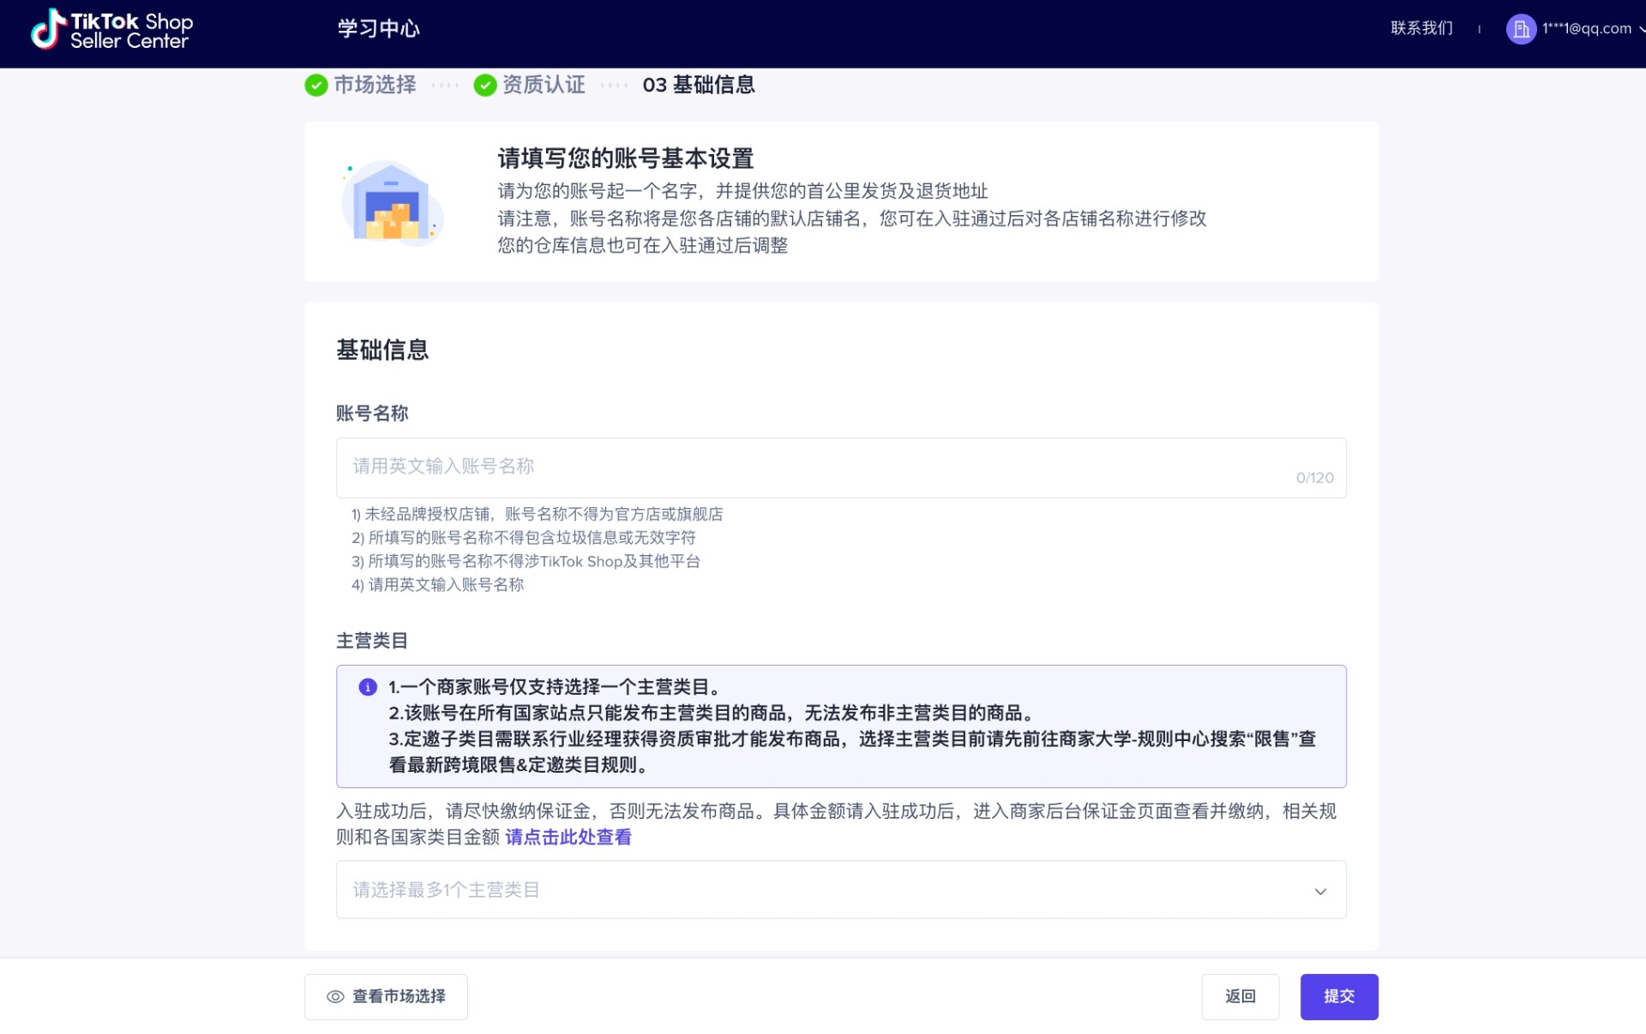Click 联系我们 in the header
Viewport: 1646px width, 1034px height.
pos(1421,28)
